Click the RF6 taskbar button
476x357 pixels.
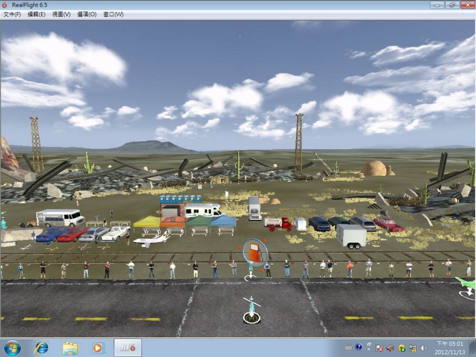128,348
